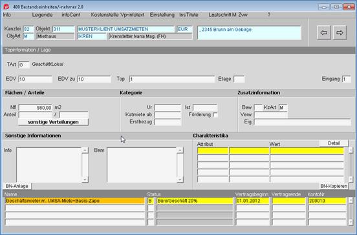Viewport: 357px width, 235px height.
Task: Click the status code cell showing B
Action: [x=151, y=201]
